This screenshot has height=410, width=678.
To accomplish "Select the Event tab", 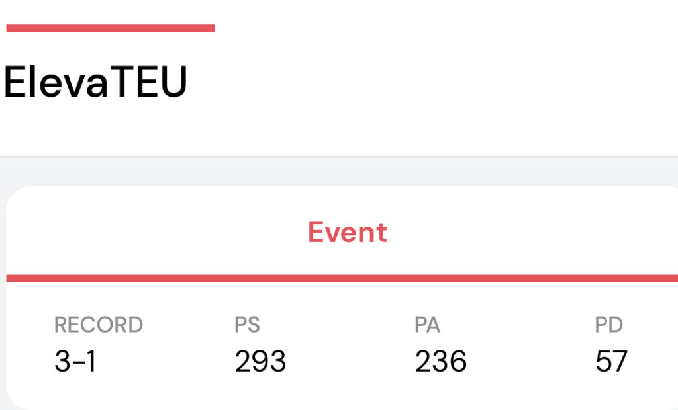I will [x=347, y=232].
